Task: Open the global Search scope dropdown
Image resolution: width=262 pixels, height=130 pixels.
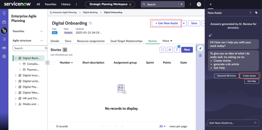Action: [x=181, y=5]
